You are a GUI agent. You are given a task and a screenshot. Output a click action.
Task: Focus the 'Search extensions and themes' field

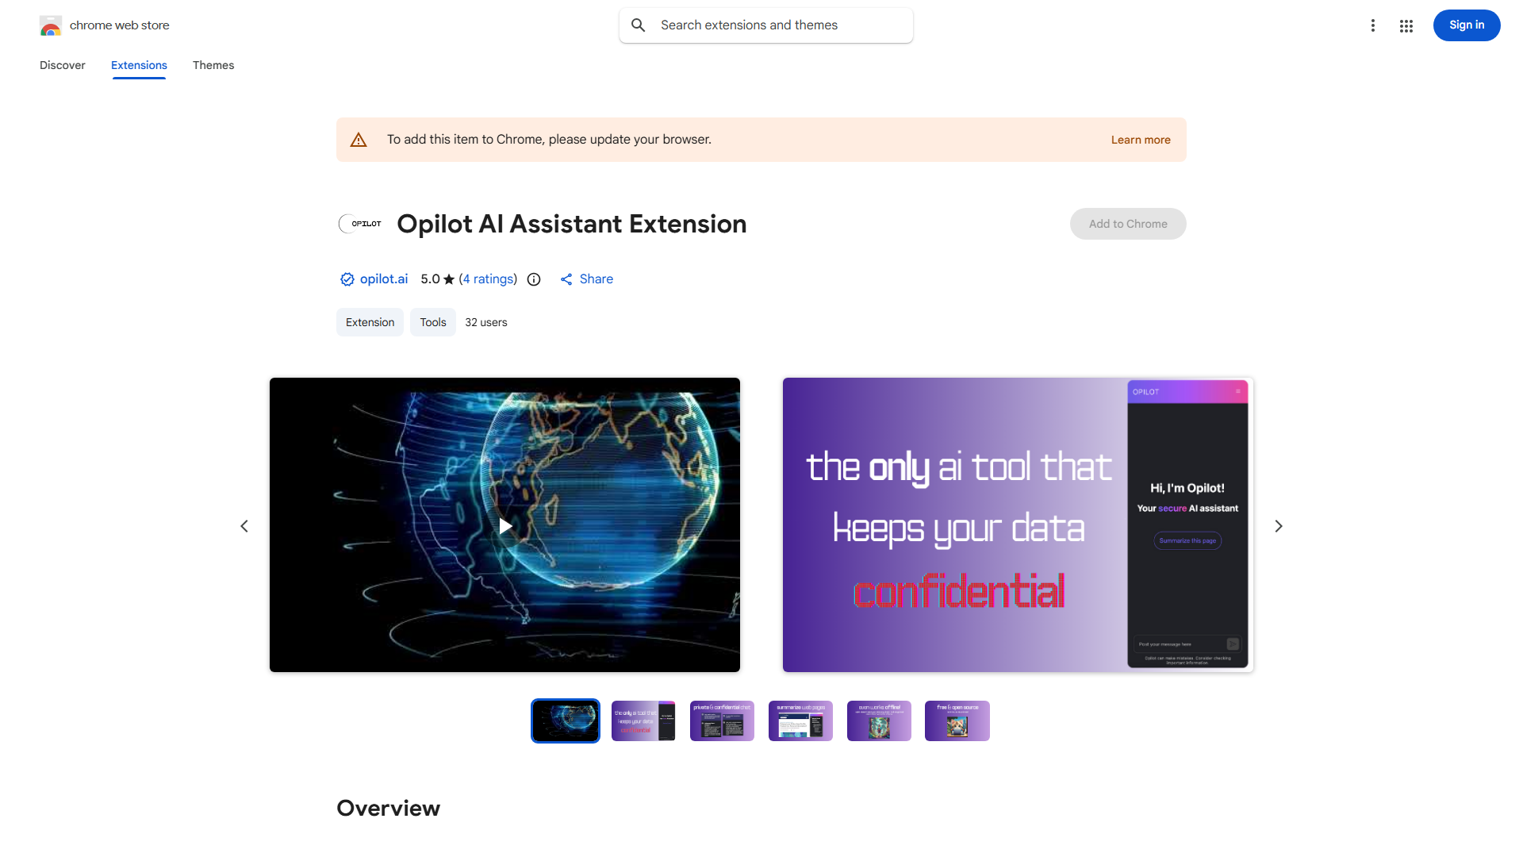(765, 25)
